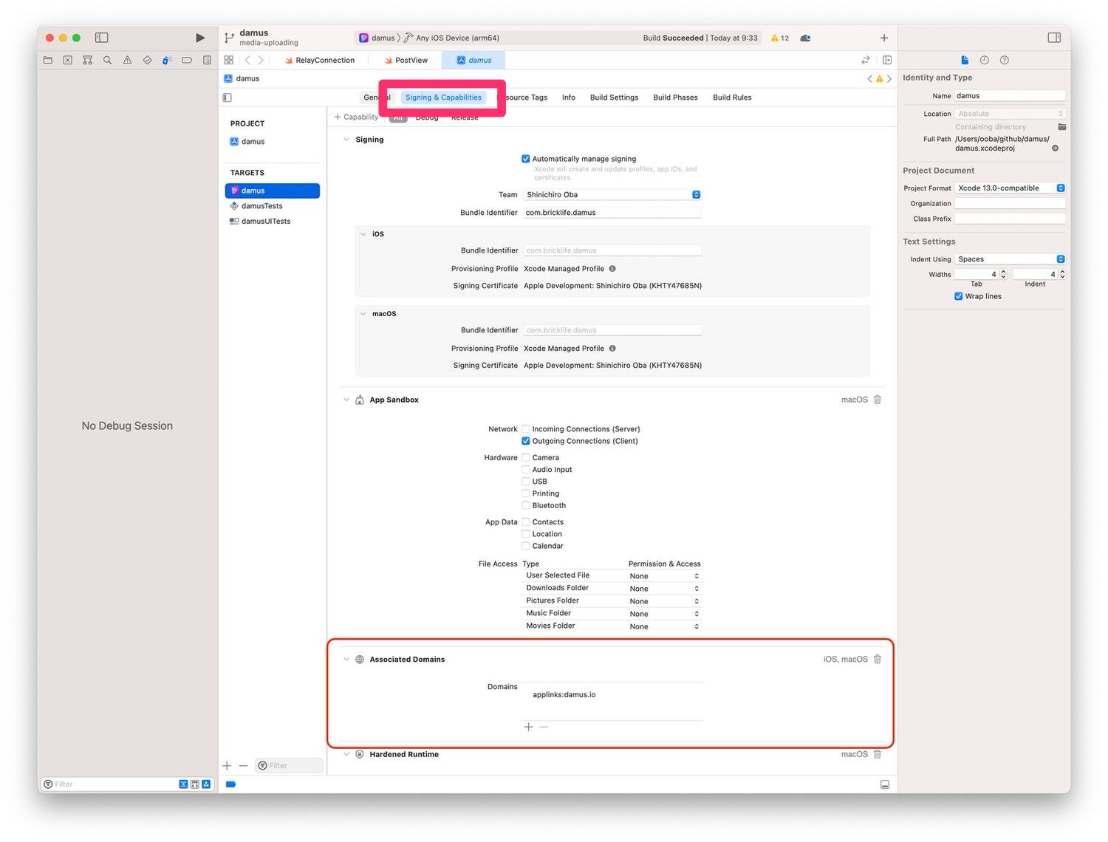
Task: Run the build with the play button
Action: pos(200,38)
